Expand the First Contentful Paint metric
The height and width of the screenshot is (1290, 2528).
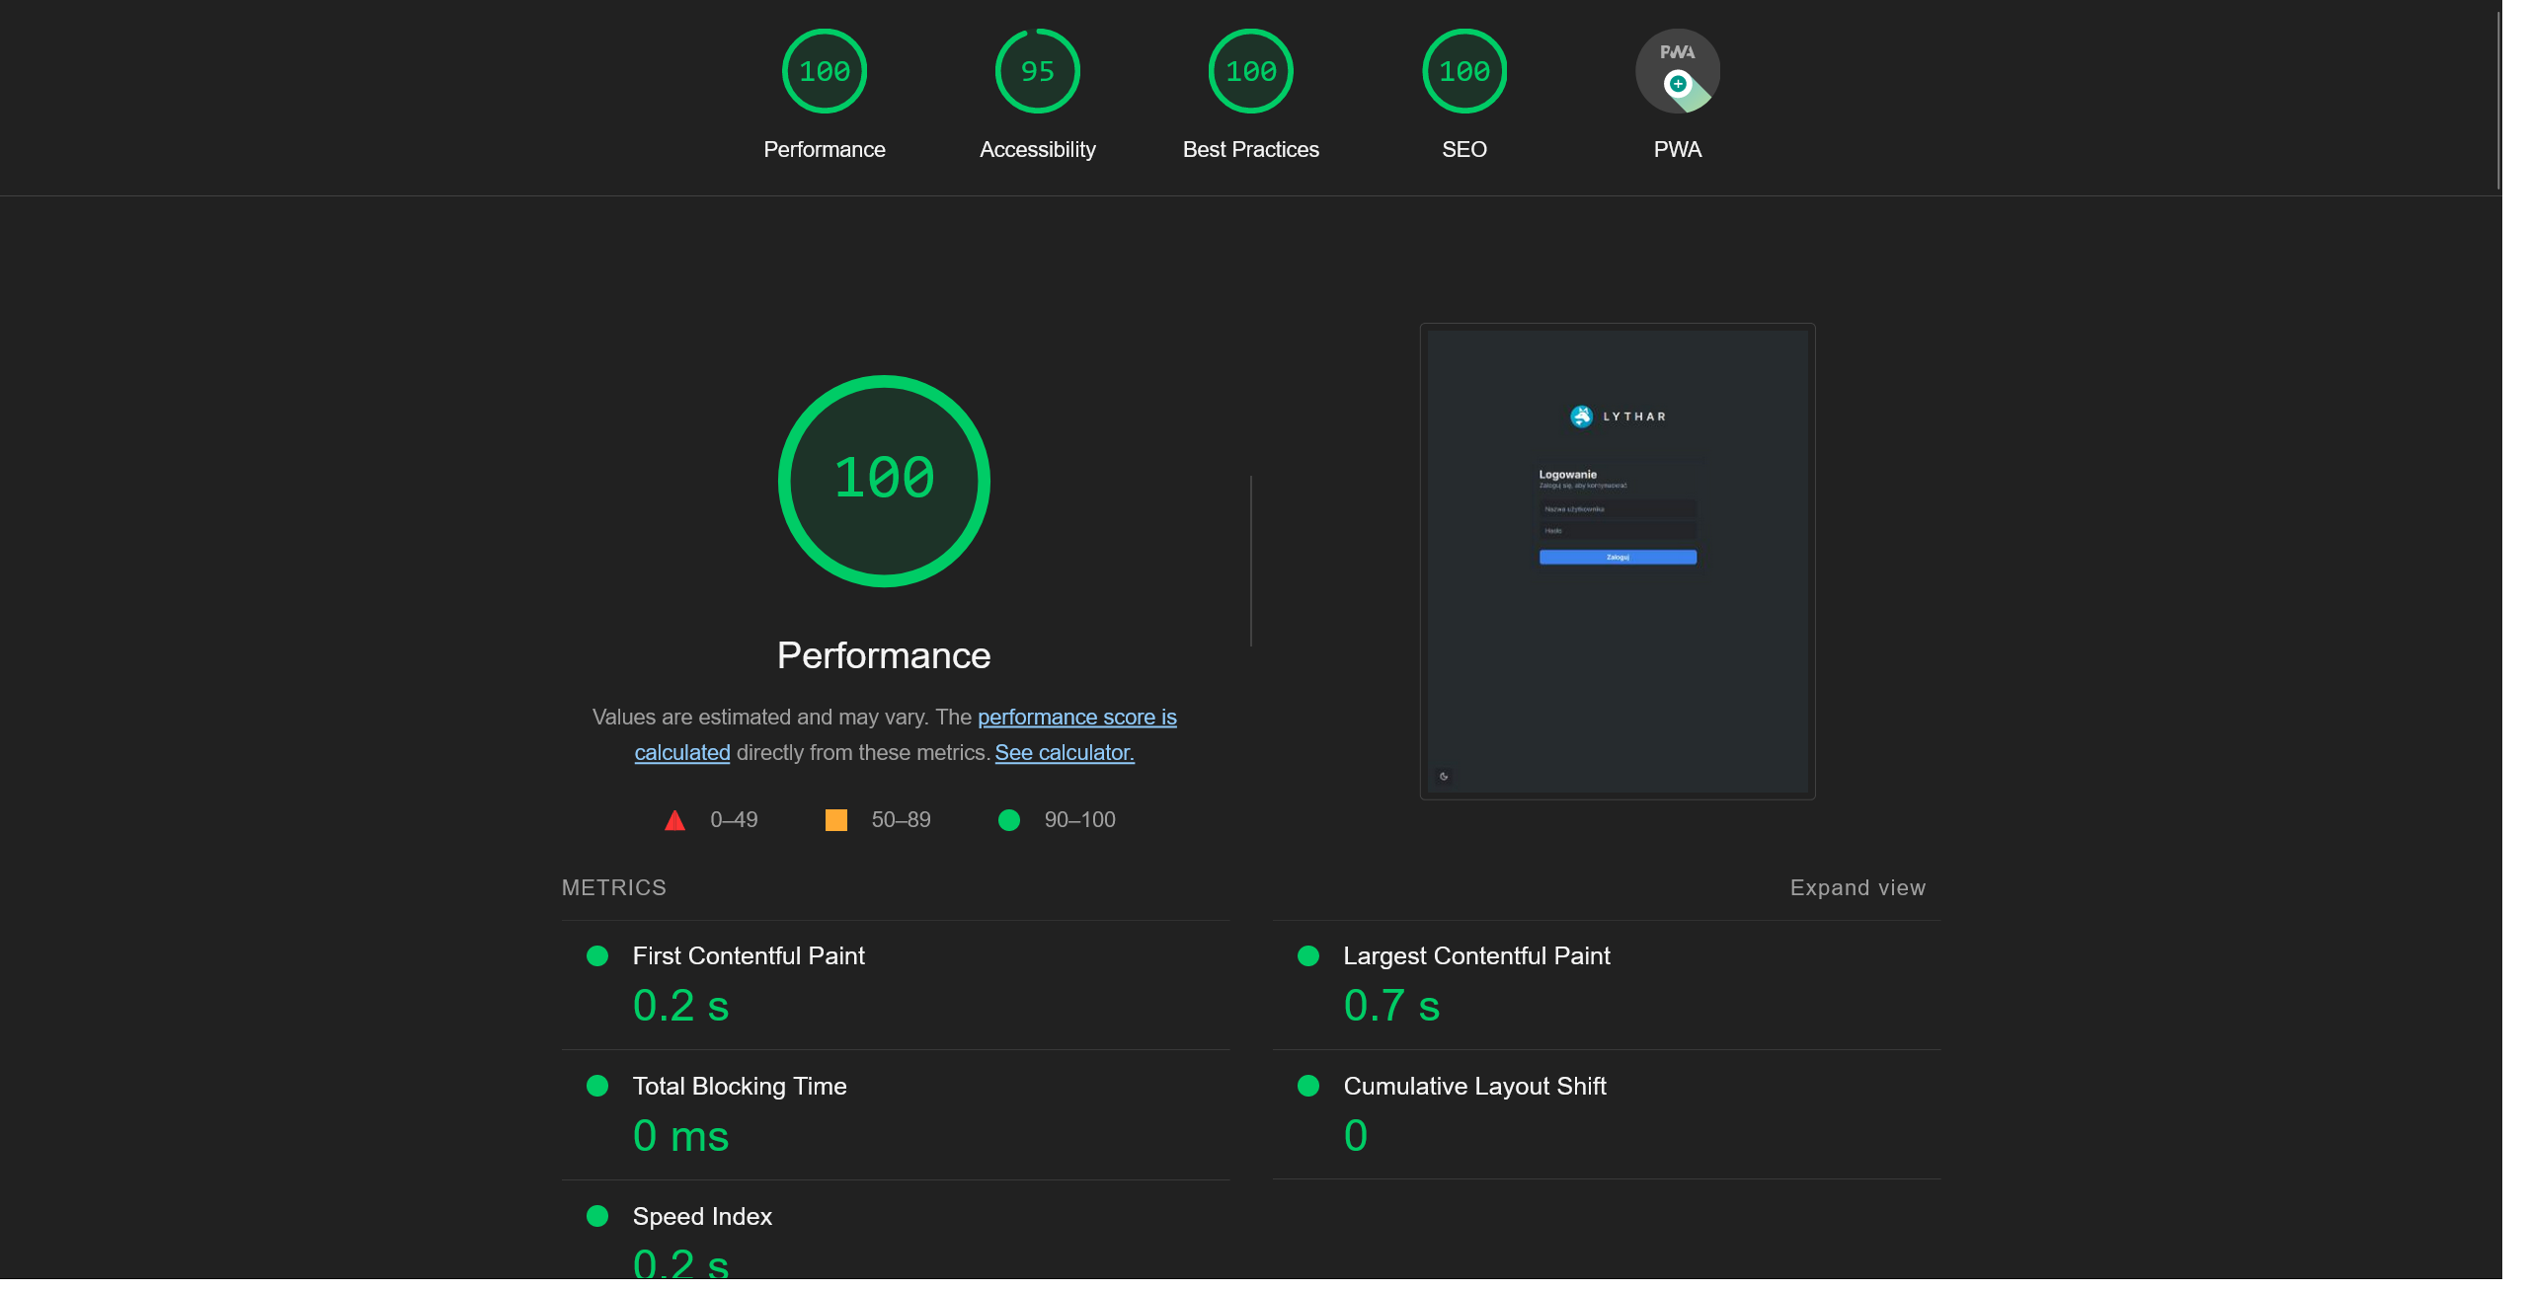pos(748,955)
